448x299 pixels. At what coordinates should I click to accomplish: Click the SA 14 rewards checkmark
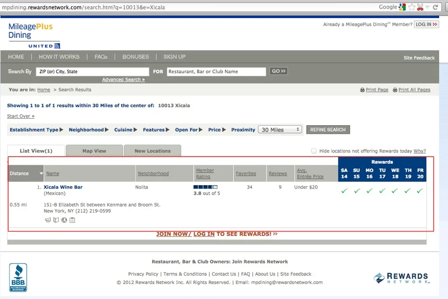(344, 191)
